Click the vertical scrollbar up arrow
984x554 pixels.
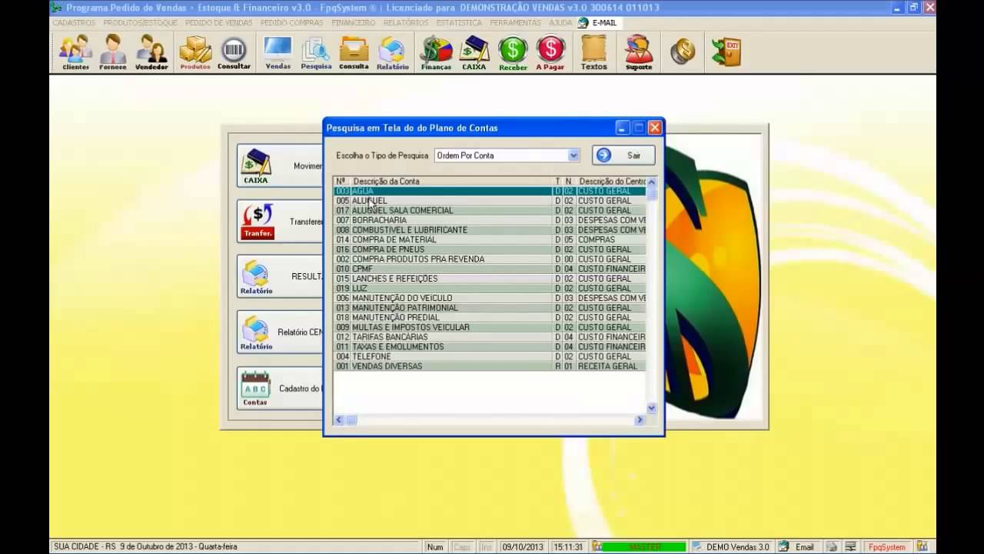pos(652,182)
